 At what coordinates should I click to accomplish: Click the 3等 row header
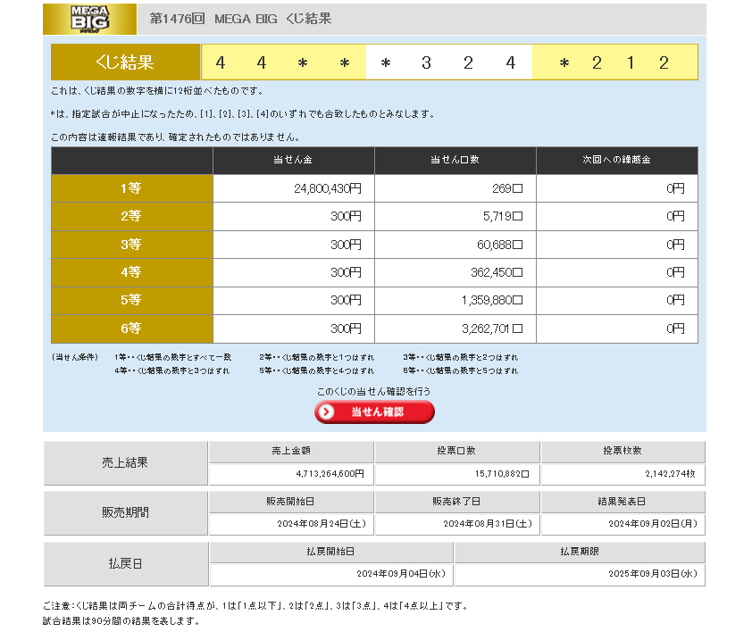click(x=132, y=245)
